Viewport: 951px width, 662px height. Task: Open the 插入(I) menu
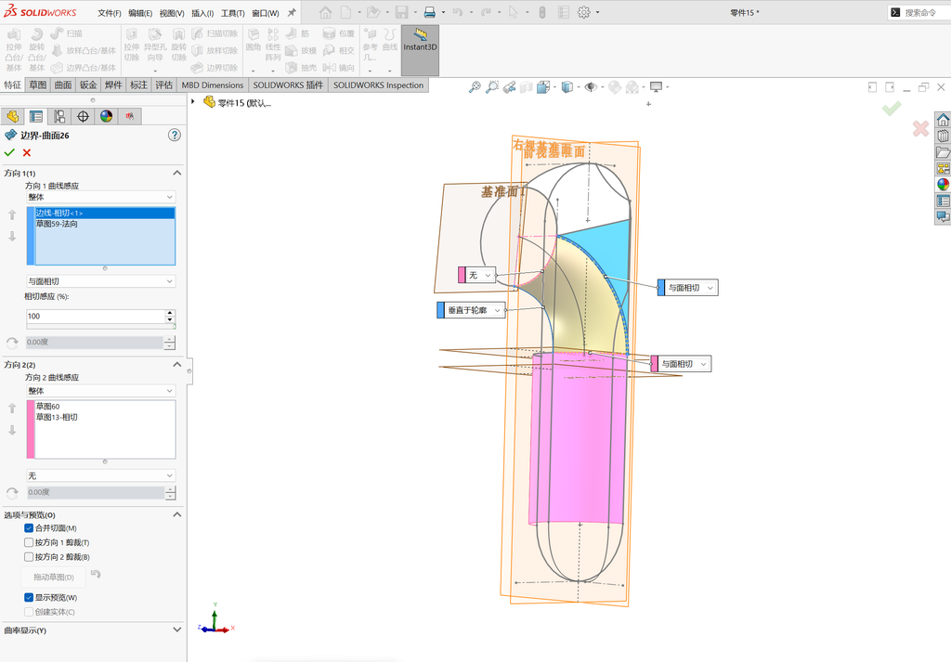click(x=202, y=13)
